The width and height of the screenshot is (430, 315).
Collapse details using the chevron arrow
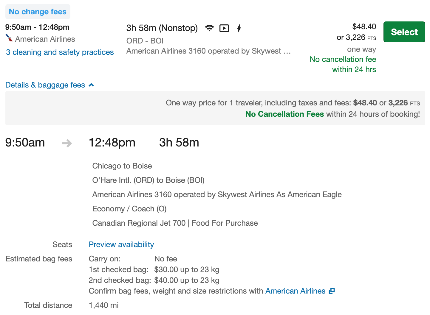click(92, 85)
